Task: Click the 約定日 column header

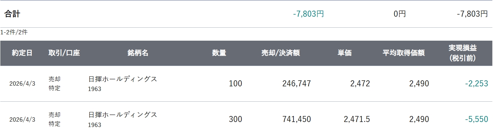Action: [22, 53]
